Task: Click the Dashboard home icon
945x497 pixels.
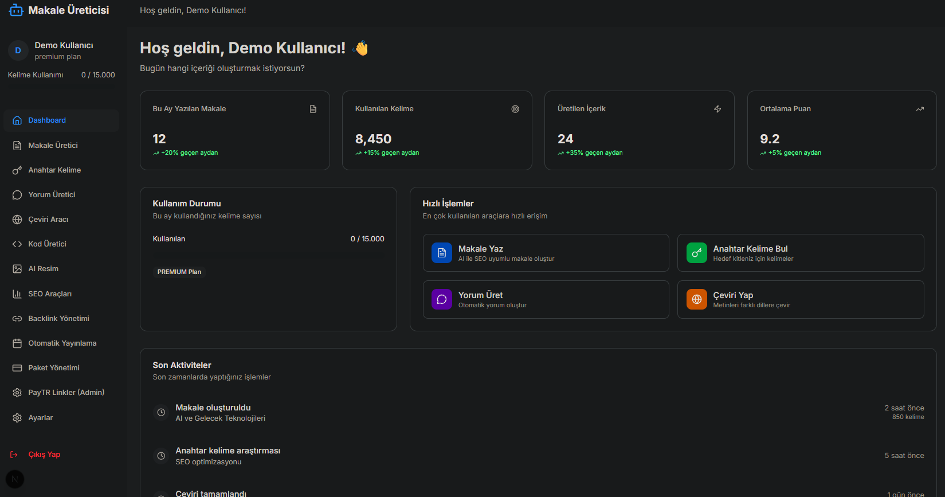Action: coord(17,120)
